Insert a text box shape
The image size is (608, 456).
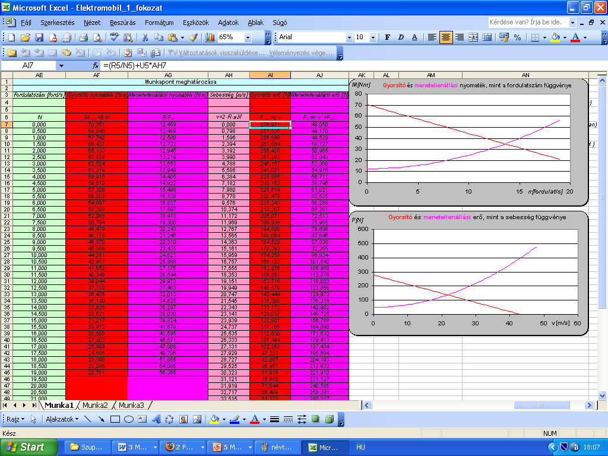point(142,419)
